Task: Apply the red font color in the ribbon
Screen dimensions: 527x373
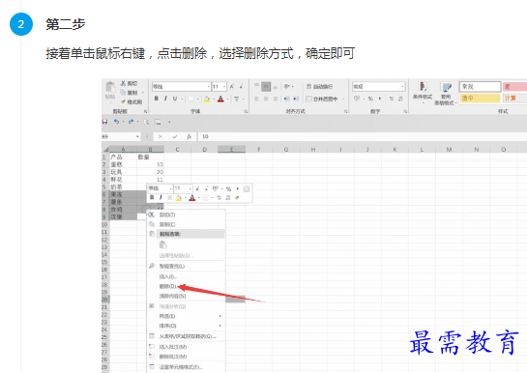Action: [220, 99]
